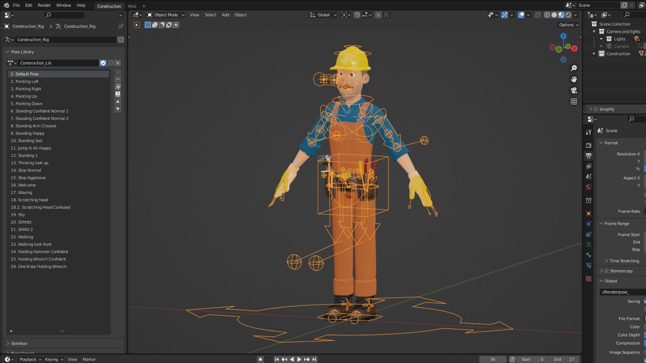Toggle proportional editing button
This screenshot has width=646, height=363.
pyautogui.click(x=378, y=15)
